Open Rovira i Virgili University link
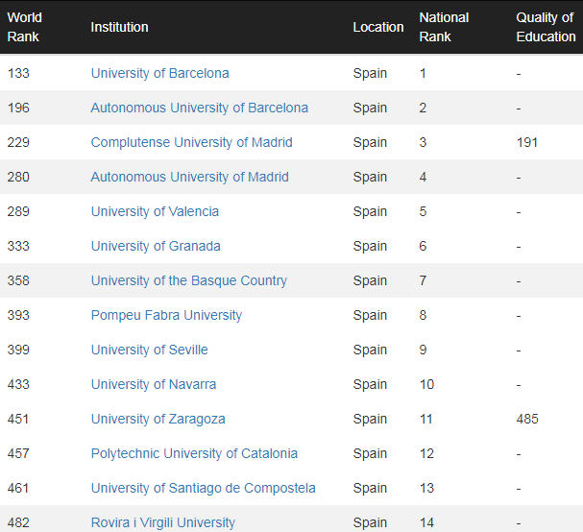This screenshot has height=532, width=583. [163, 522]
